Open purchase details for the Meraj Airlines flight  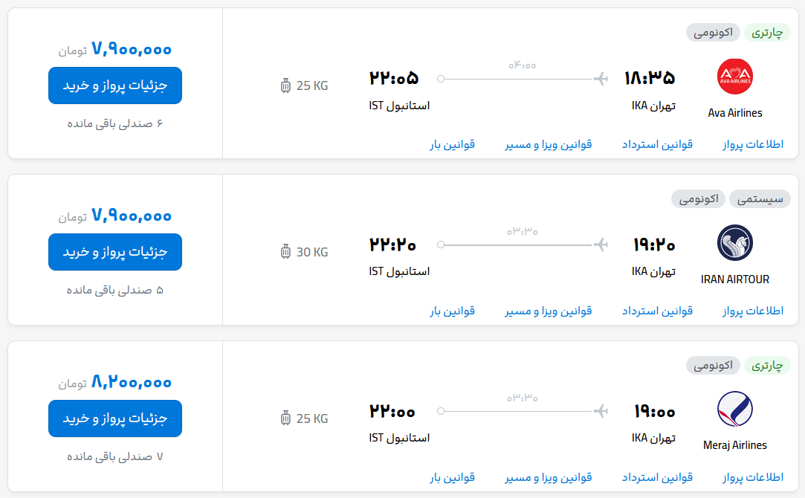(x=115, y=418)
